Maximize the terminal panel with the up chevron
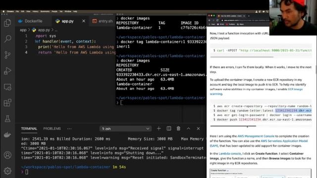 [x=188, y=129]
